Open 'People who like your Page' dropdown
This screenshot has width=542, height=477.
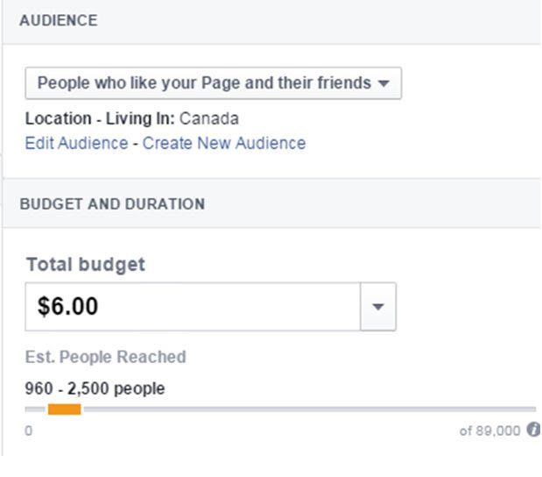click(214, 83)
